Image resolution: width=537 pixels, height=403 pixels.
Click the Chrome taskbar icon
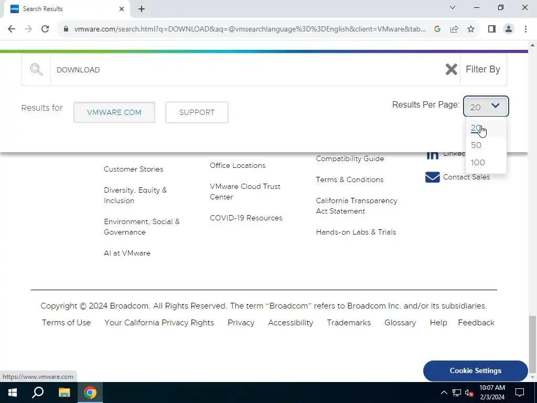point(90,393)
